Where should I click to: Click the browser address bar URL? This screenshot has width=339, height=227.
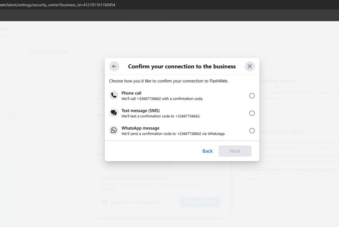(x=58, y=5)
